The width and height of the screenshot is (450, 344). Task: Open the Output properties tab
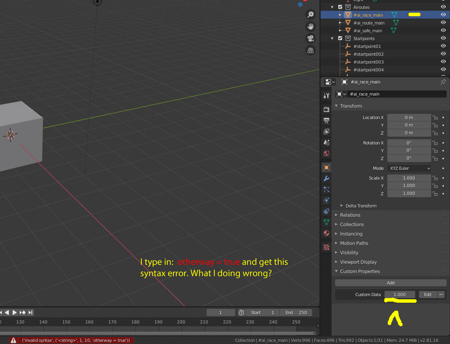[x=326, y=120]
